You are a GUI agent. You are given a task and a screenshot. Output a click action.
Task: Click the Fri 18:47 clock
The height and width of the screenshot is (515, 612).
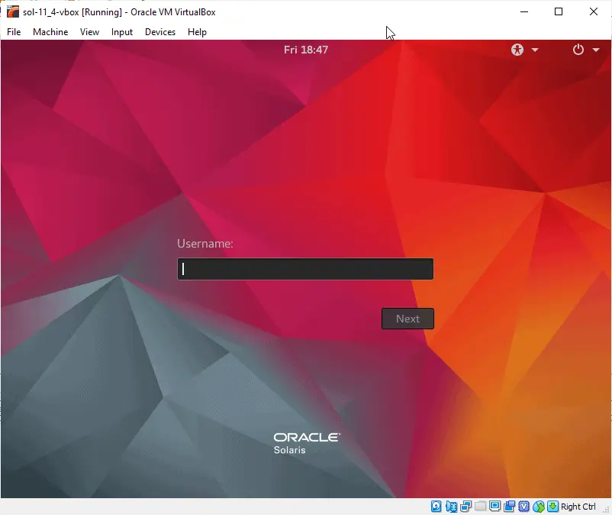click(305, 50)
